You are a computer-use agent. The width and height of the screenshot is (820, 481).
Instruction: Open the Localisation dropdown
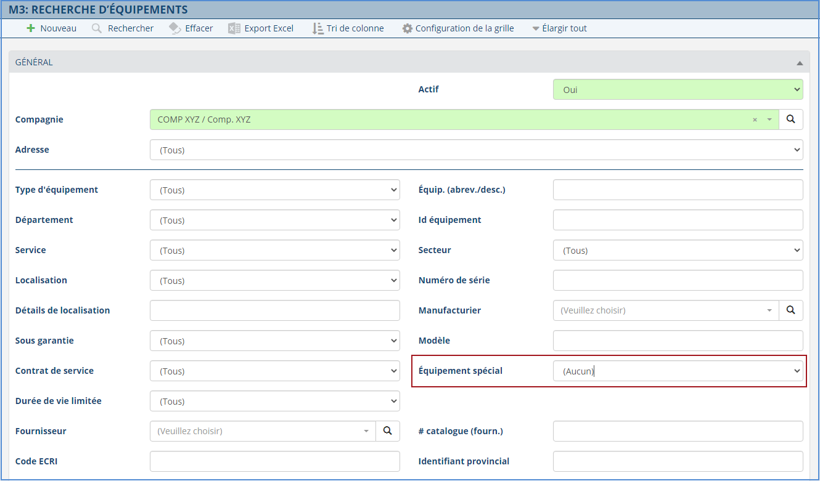[x=275, y=280]
